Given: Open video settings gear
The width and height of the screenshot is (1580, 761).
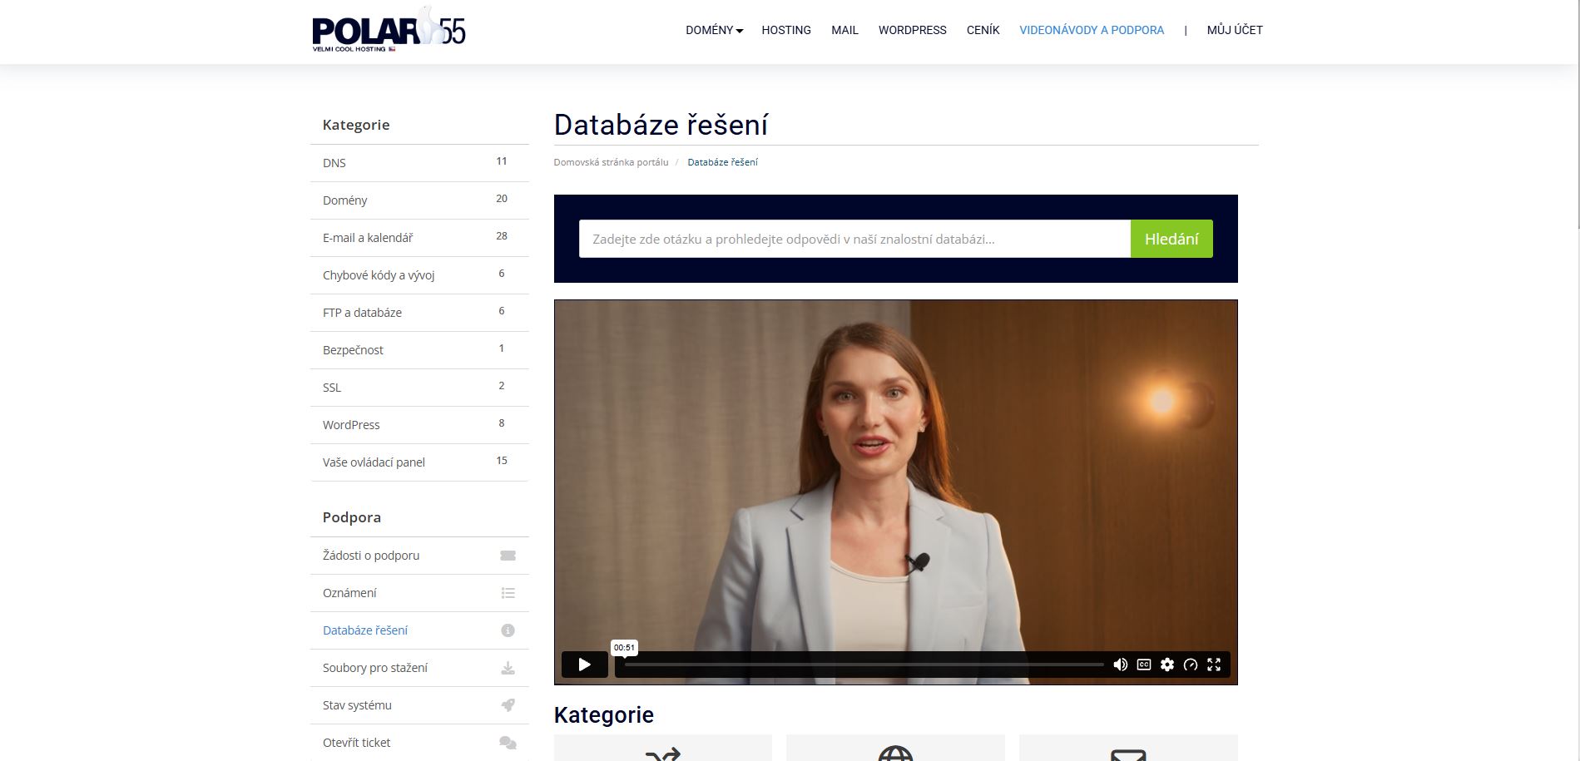Looking at the screenshot, I should (1167, 665).
